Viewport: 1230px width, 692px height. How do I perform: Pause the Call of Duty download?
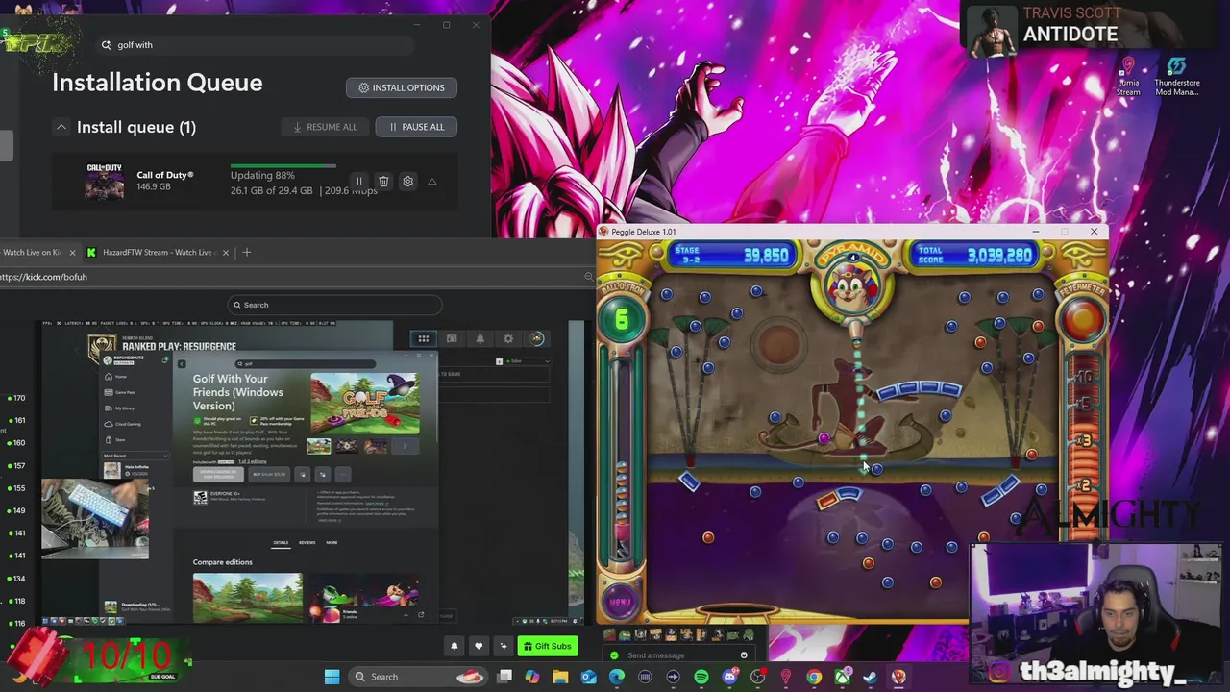[x=358, y=182]
